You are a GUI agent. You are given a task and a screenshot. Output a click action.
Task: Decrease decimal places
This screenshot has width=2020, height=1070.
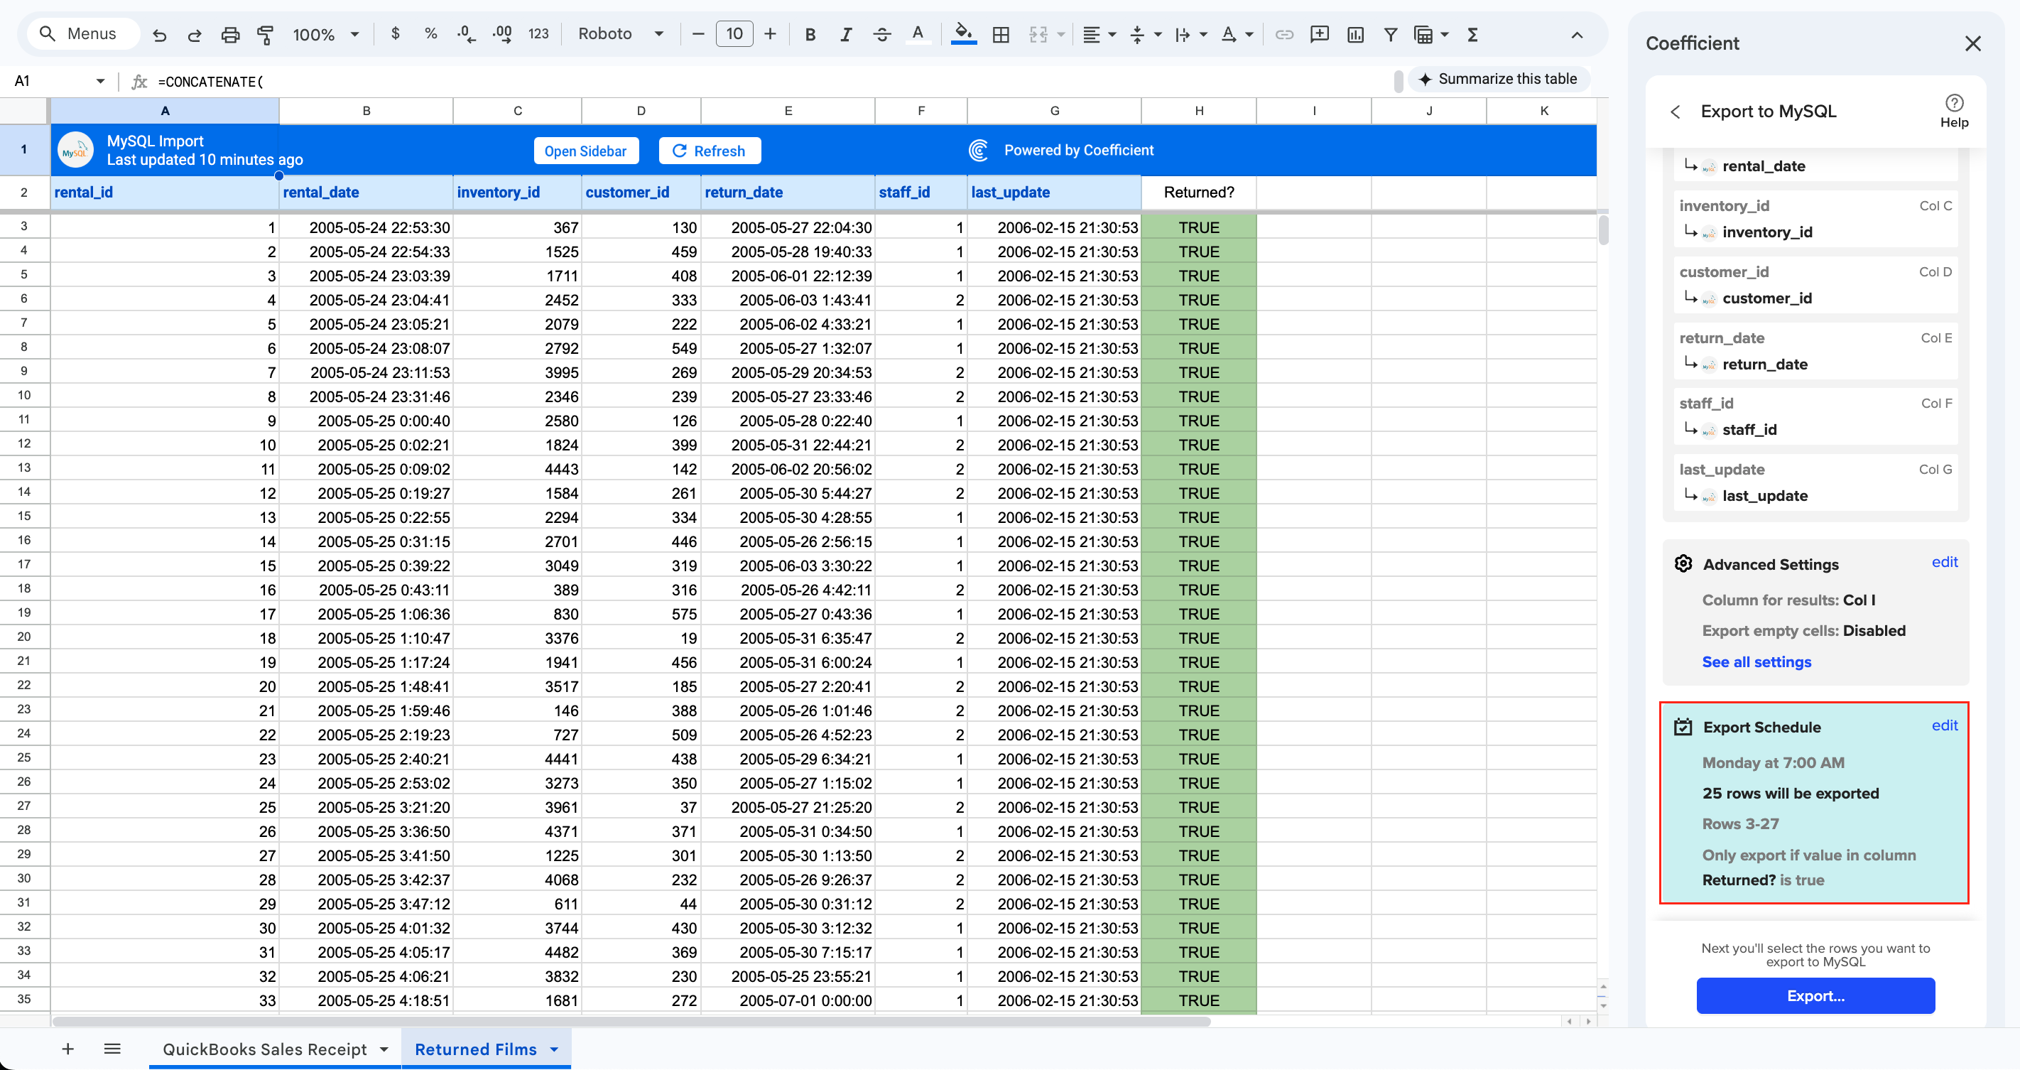(x=465, y=33)
